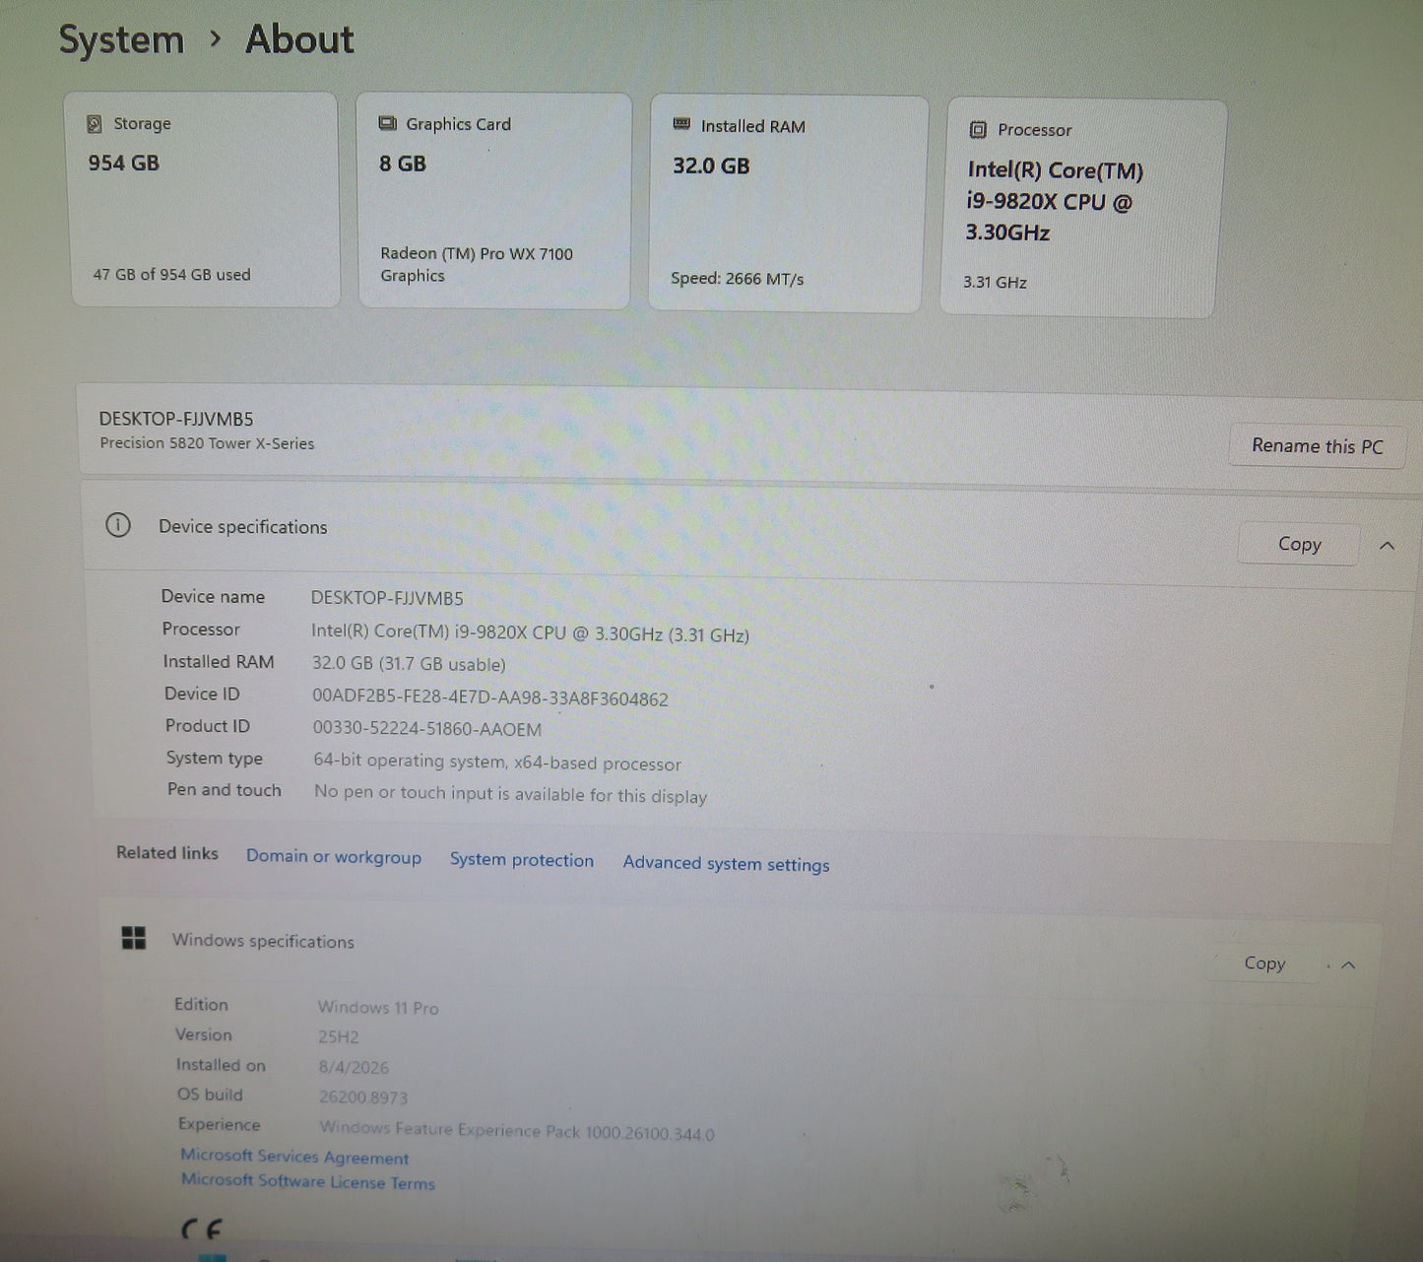Click the Installed on date 8/4/2026

pos(354,1067)
